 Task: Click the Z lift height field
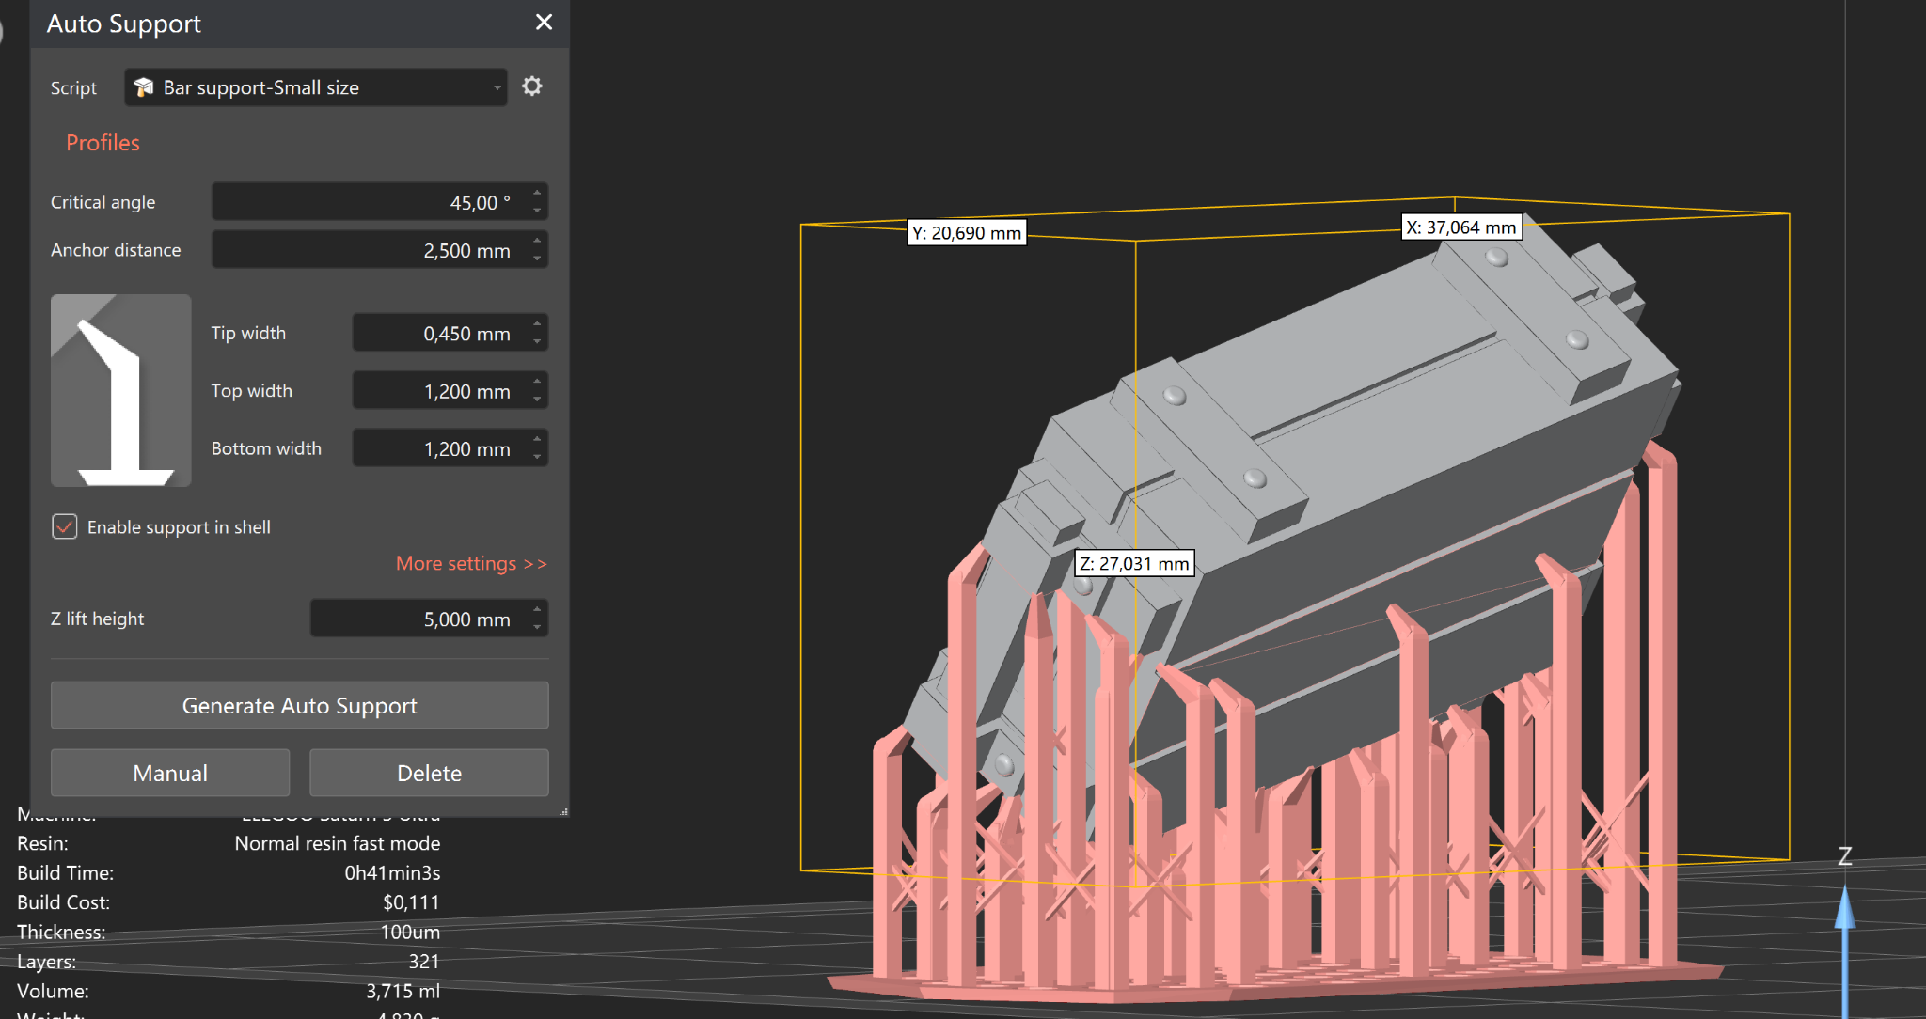(418, 619)
